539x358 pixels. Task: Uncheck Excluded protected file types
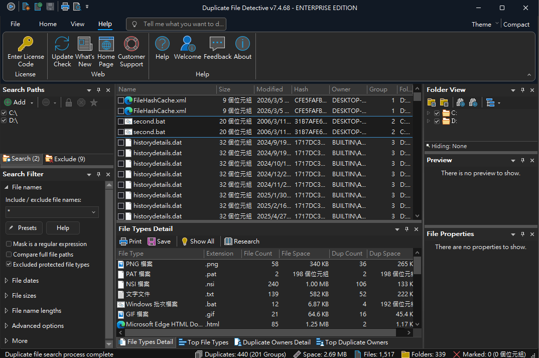coord(9,265)
